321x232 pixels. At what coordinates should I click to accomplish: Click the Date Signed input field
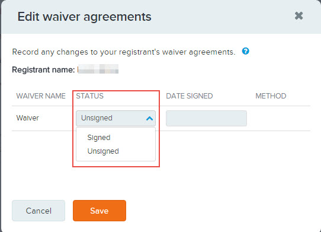(206, 118)
